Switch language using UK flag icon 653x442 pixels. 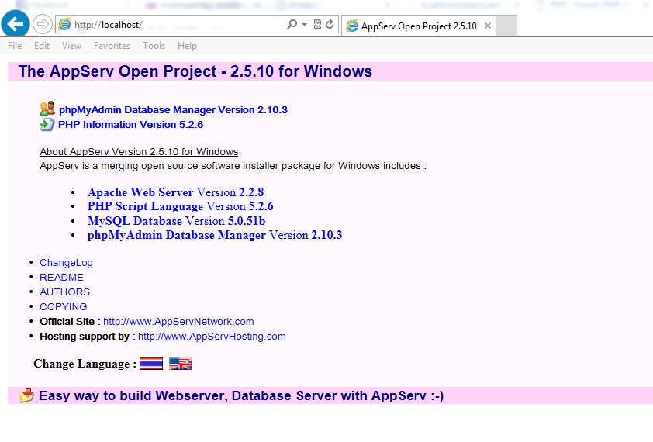point(181,364)
